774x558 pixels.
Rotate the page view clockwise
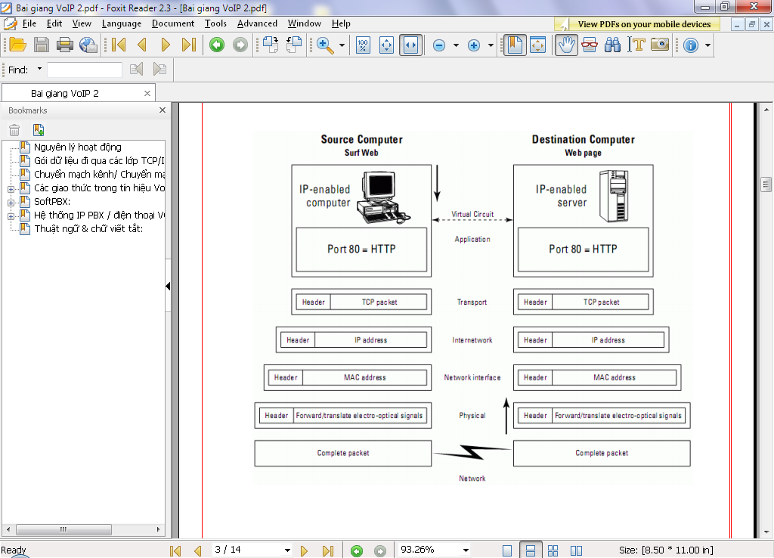pos(271,45)
